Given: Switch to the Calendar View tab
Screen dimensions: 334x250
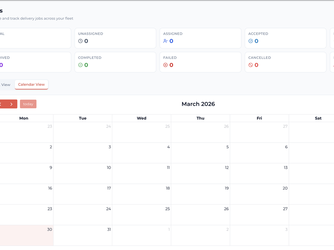Looking at the screenshot, I should click(x=31, y=85).
